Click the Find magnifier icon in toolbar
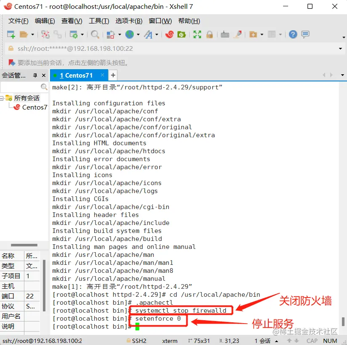347x345 pixels. pos(95,34)
